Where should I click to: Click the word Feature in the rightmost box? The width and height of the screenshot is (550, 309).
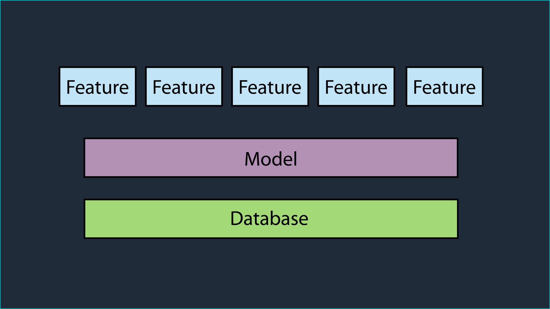pyautogui.click(x=444, y=87)
